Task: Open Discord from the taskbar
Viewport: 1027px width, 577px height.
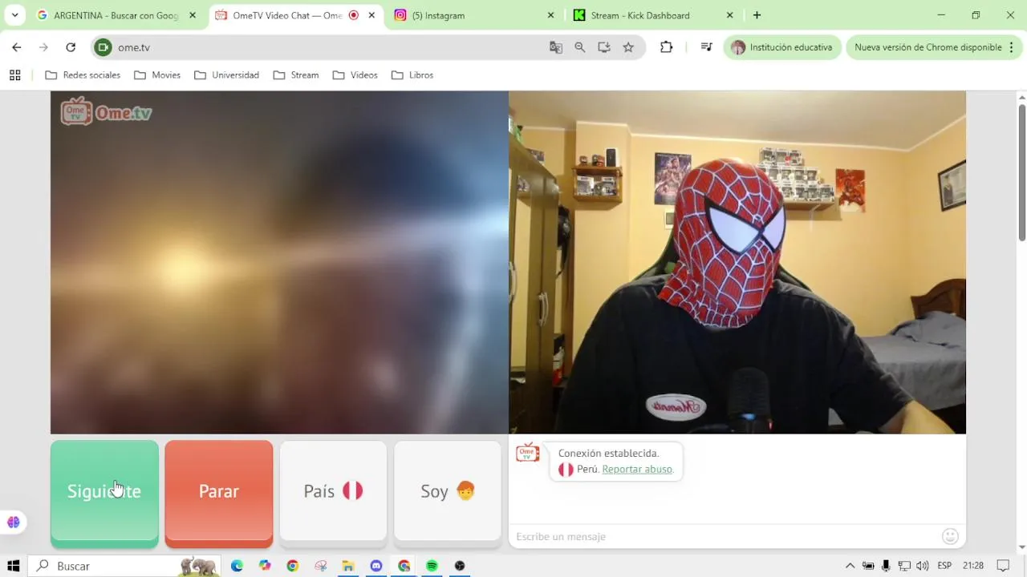Action: tap(376, 566)
